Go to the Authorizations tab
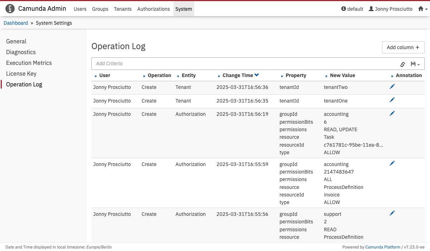 [x=153, y=9]
